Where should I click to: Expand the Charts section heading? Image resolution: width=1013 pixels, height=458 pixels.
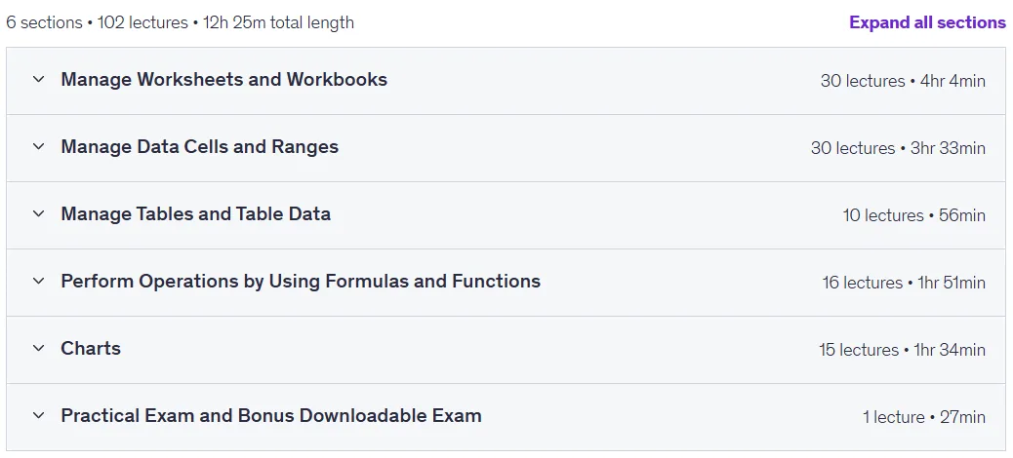point(91,348)
